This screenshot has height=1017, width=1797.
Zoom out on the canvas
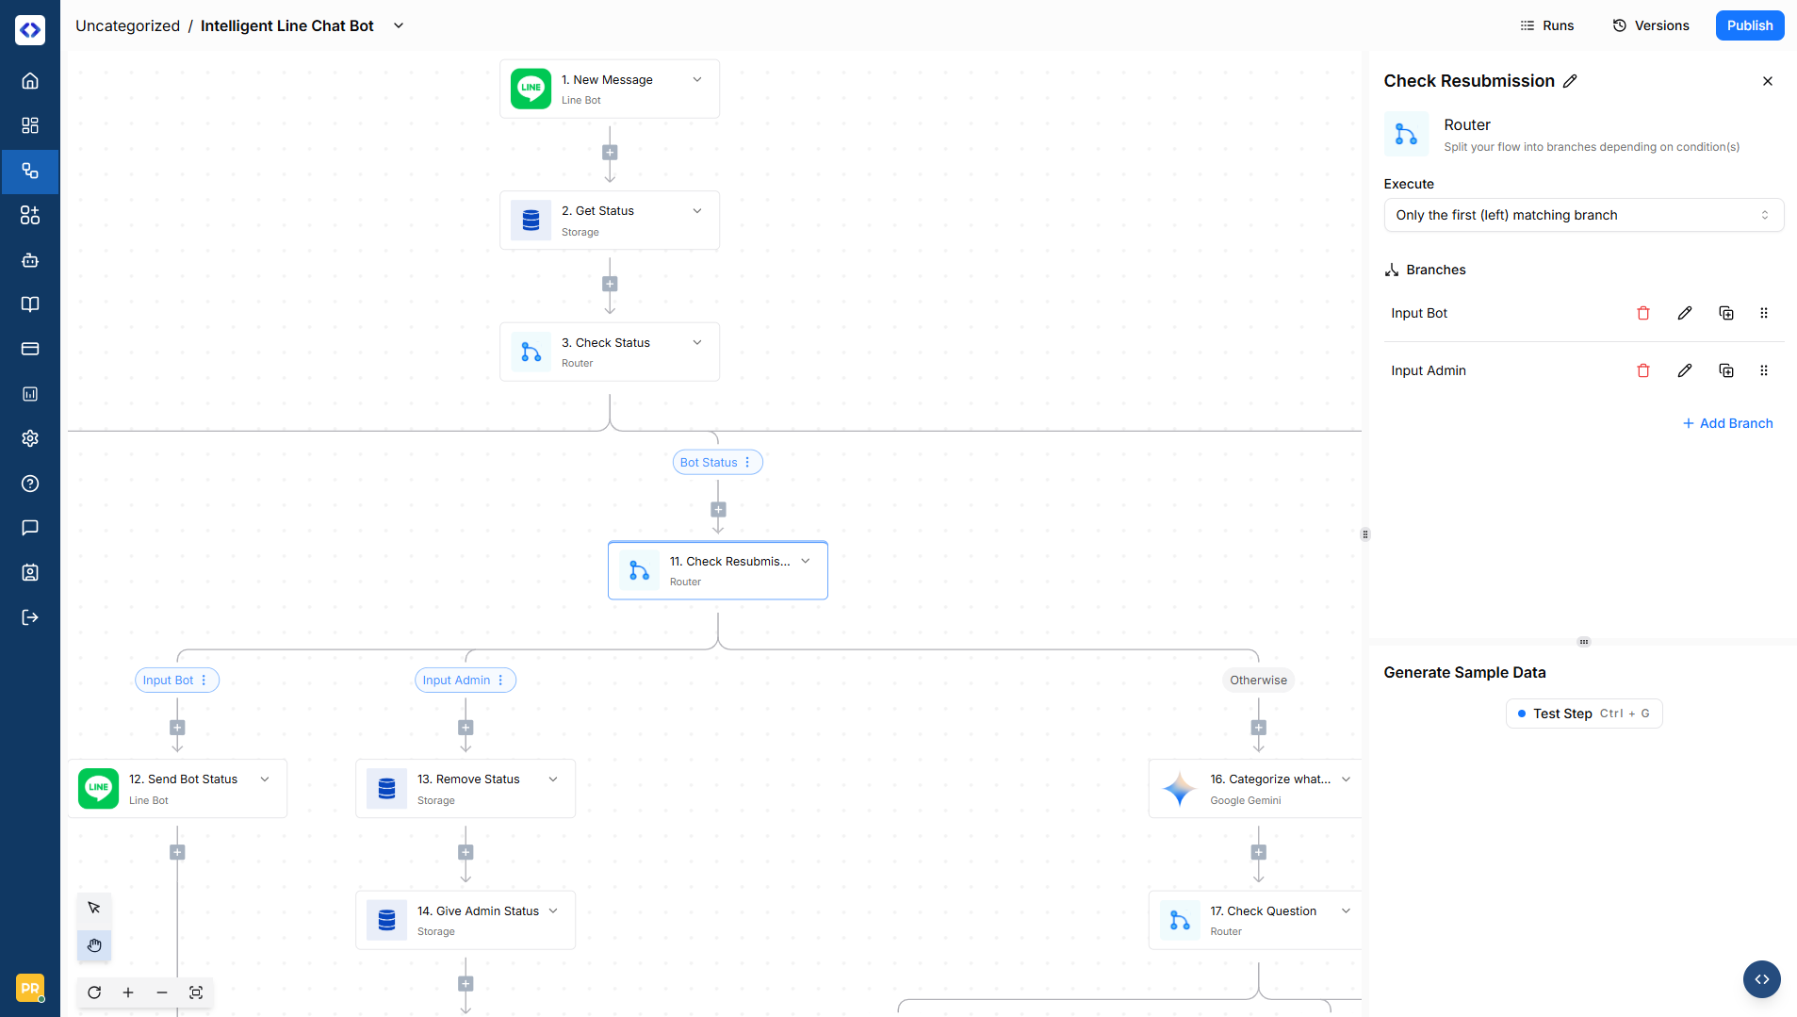pos(162,992)
